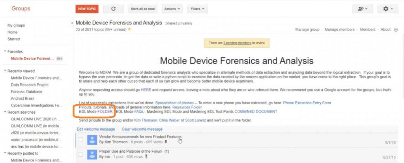Check the Proper Use and Purpose checkbox
The image size is (404, 163).
[81, 154]
